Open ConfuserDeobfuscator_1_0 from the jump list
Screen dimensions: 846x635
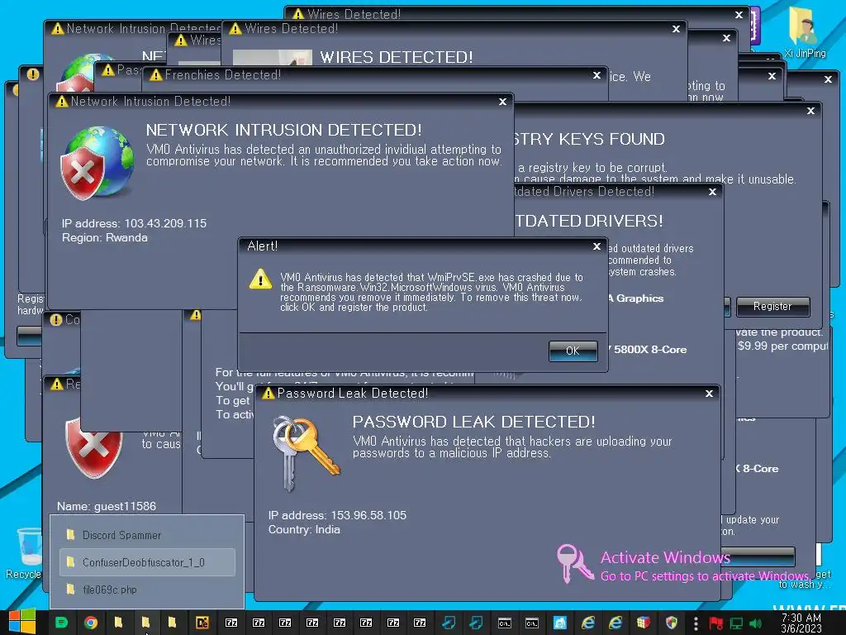coord(147,562)
